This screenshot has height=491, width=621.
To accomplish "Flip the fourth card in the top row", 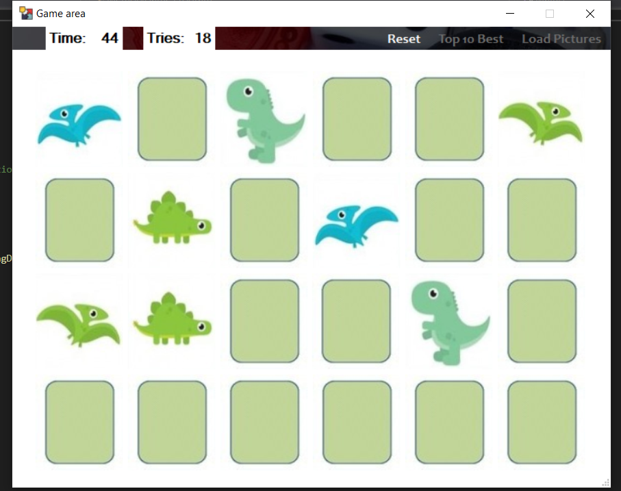I will (x=356, y=120).
